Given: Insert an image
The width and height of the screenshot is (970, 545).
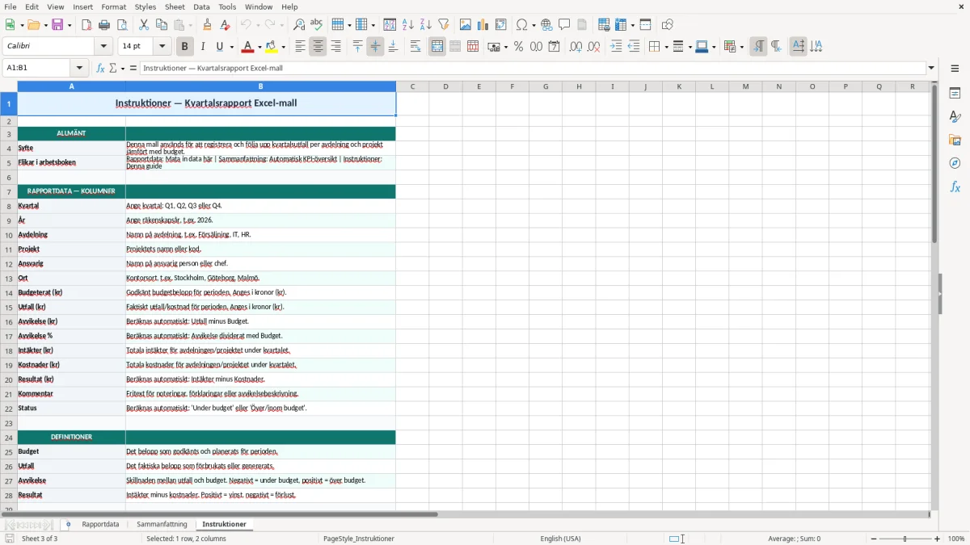Looking at the screenshot, I should tap(466, 25).
